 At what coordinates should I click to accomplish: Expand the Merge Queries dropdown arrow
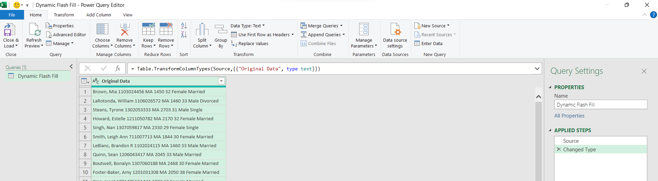[341, 26]
